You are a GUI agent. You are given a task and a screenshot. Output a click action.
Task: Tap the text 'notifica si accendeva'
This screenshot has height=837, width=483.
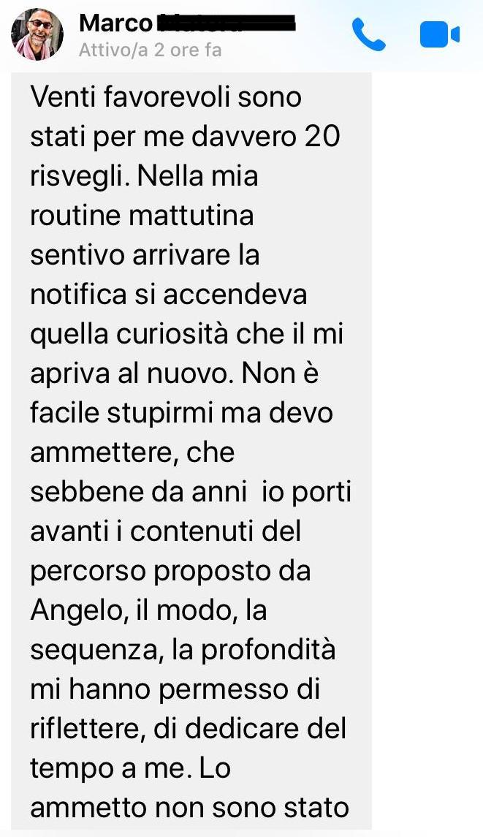[169, 295]
